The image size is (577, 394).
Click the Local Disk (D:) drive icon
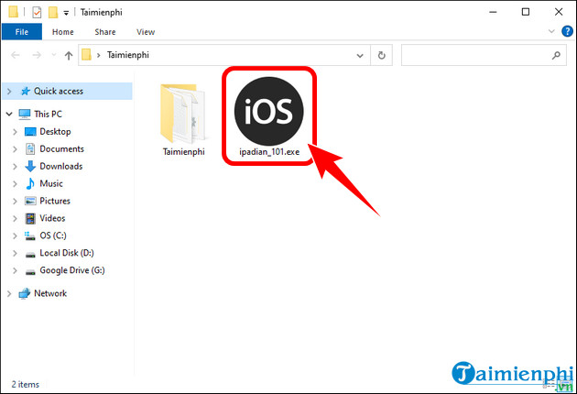point(30,254)
